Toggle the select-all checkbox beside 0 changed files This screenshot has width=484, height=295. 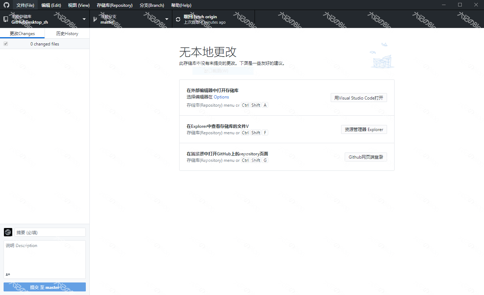pos(6,44)
